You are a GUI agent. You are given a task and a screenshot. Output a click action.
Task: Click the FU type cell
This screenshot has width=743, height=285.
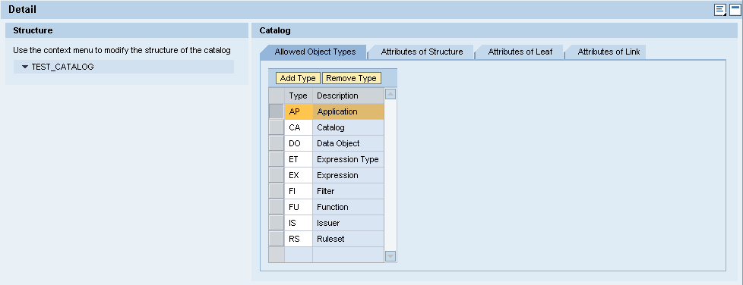pos(299,207)
